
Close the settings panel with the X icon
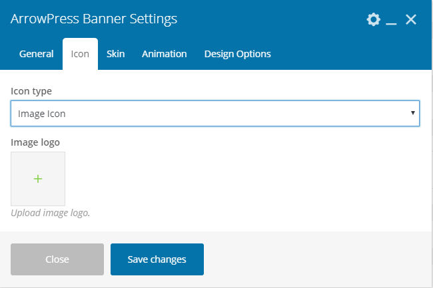(411, 19)
